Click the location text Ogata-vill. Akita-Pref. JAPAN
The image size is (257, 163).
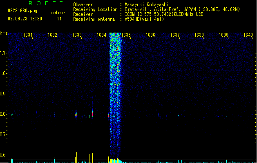pyautogui.click(x=160, y=9)
